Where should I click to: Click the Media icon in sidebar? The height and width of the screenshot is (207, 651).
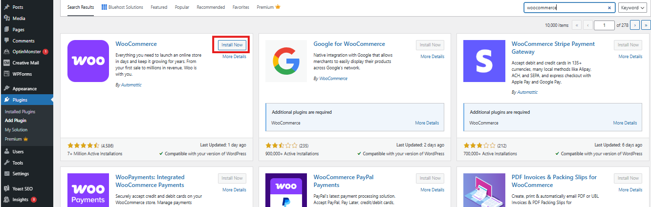[x=6, y=19]
